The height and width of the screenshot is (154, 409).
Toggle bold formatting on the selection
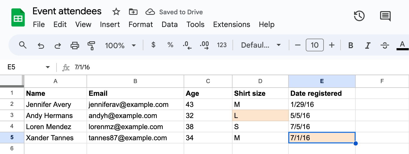pyautogui.click(x=350, y=45)
